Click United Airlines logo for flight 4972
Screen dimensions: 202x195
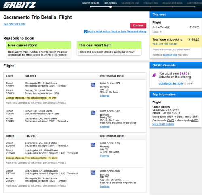pyautogui.click(x=93, y=85)
